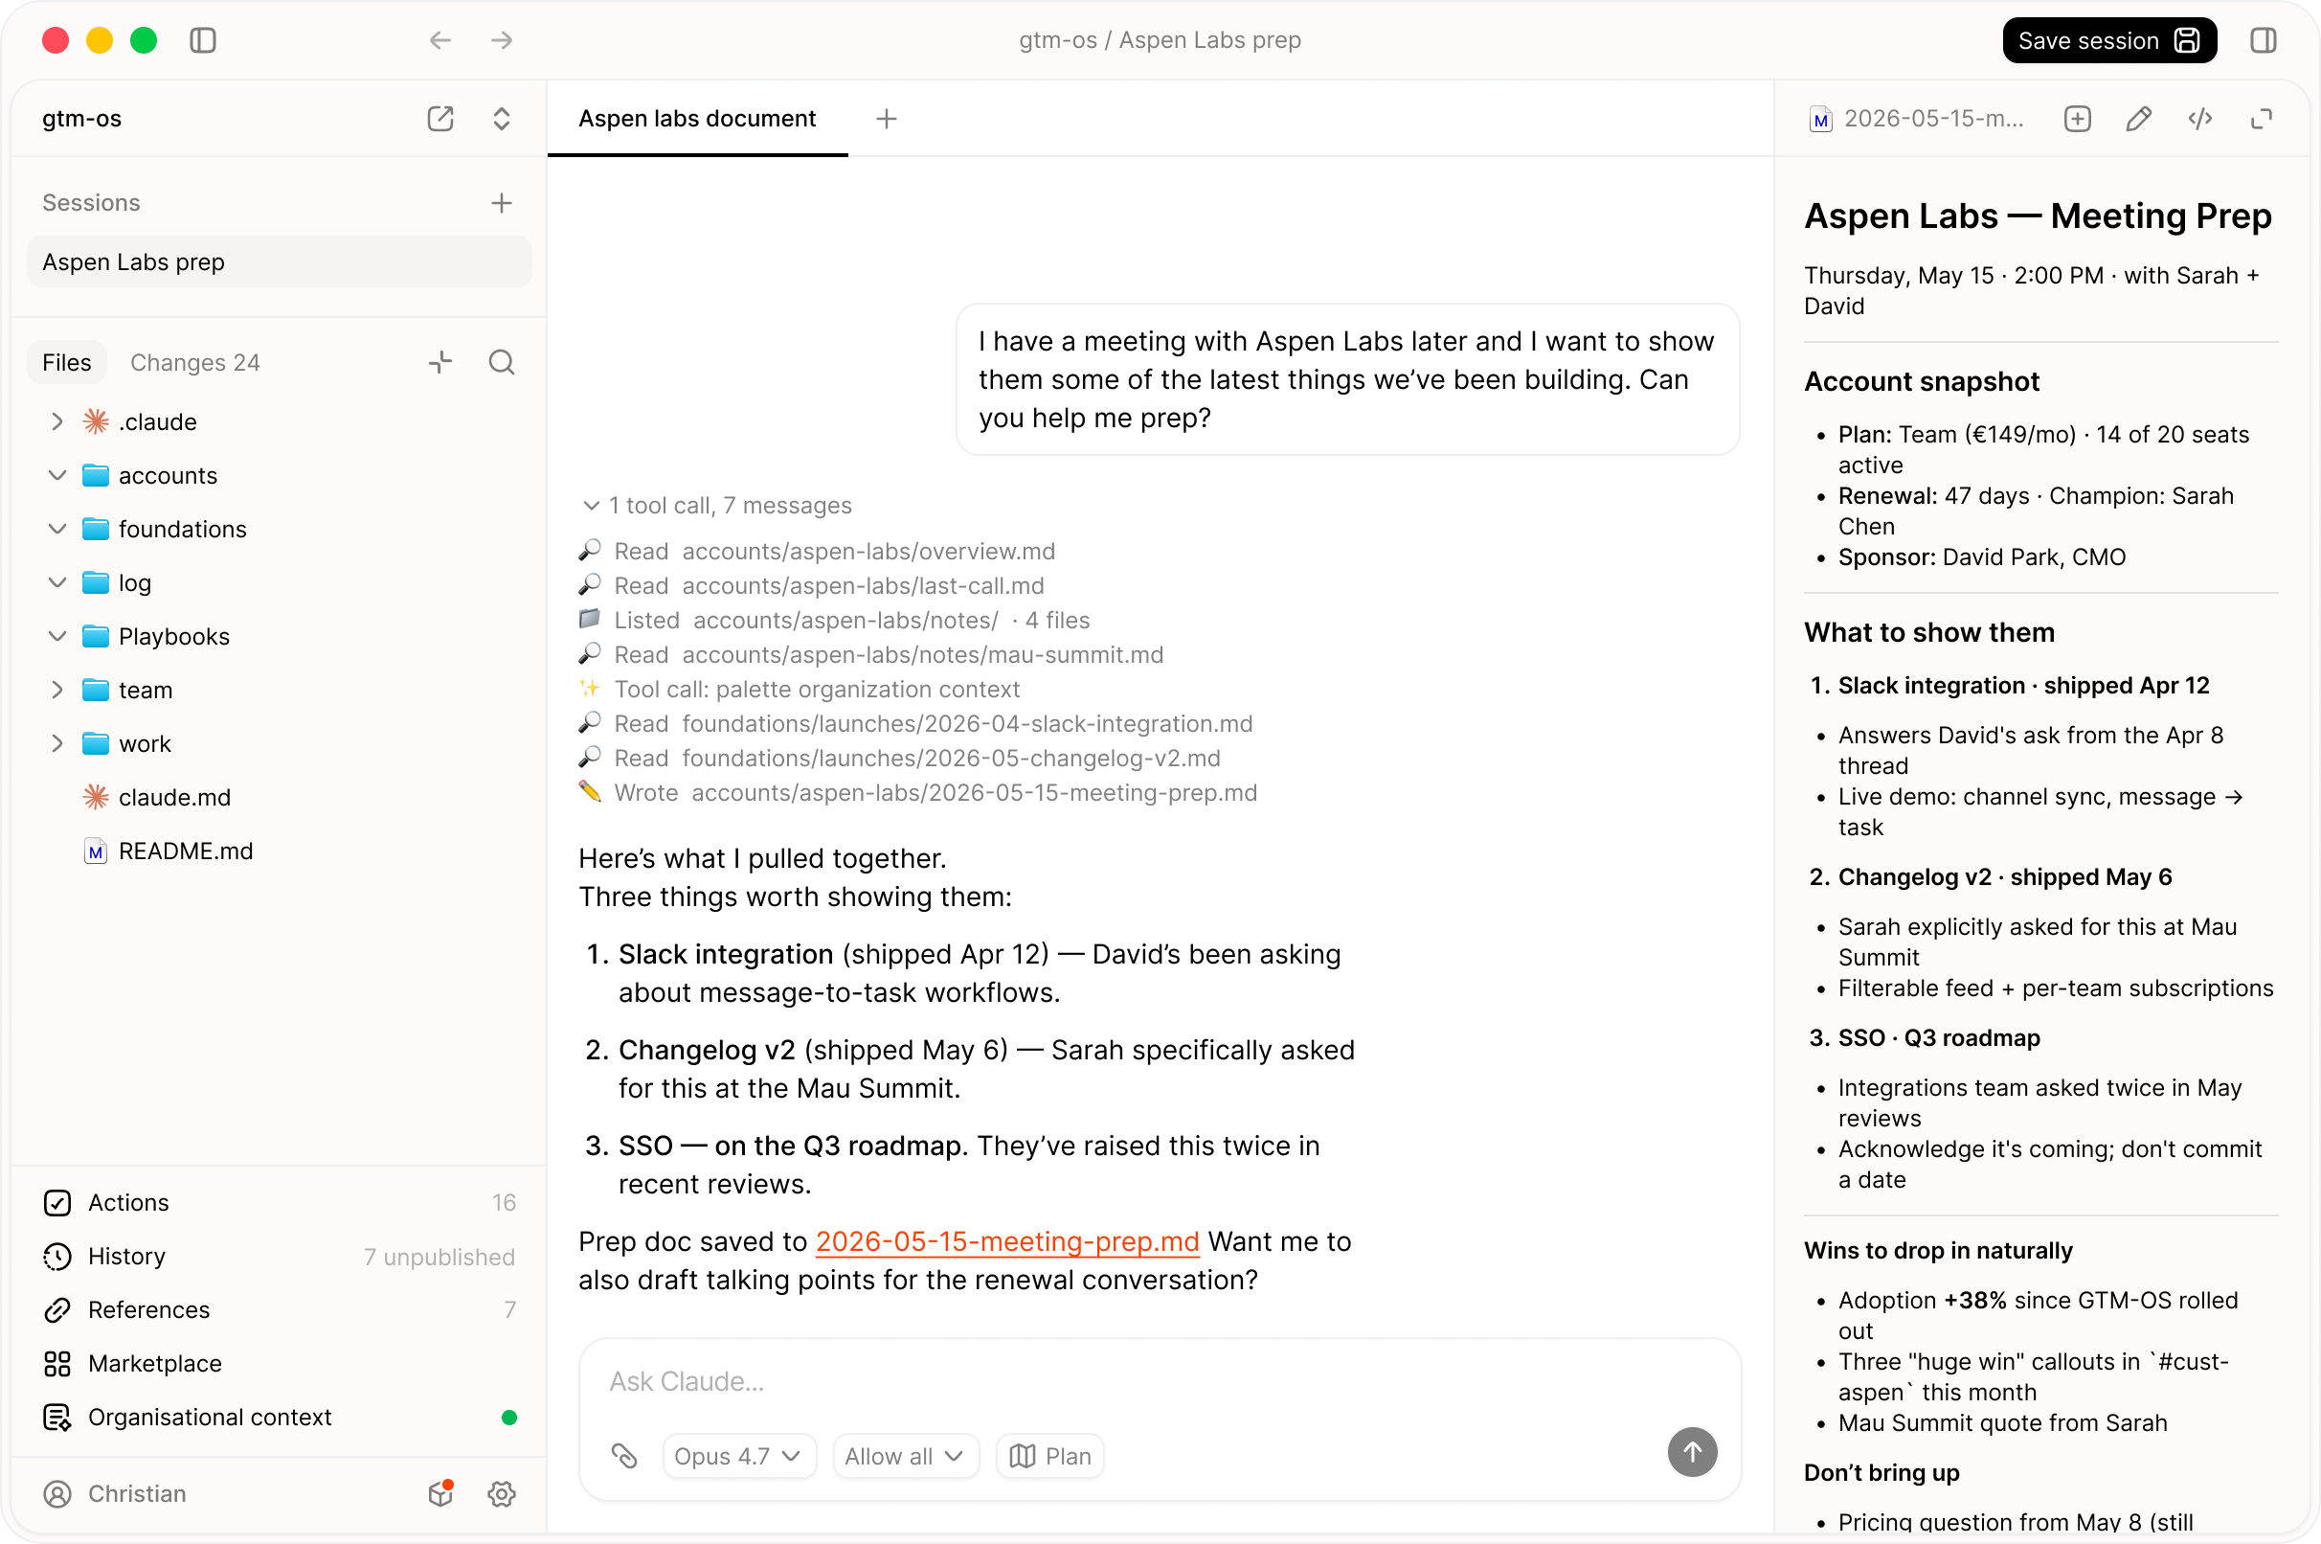Viewport: 2321px width, 1544px height.
Task: Open the Actions panel
Action: click(279, 1202)
